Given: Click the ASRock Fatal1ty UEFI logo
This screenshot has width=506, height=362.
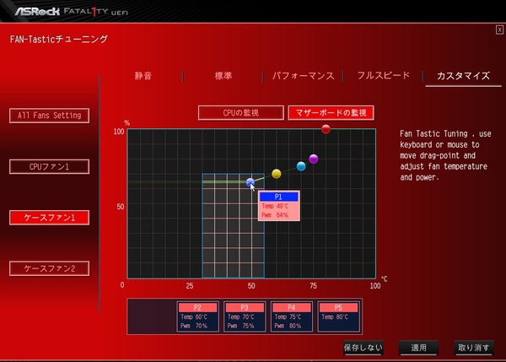Looking at the screenshot, I should point(72,12).
